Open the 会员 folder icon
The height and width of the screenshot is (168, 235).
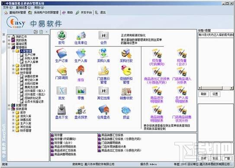103,37
